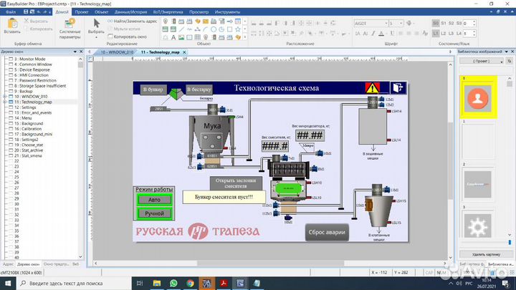The width and height of the screenshot is (516, 290).
Task: Click 'Сброс аварии' button on canvas
Action: click(x=327, y=232)
